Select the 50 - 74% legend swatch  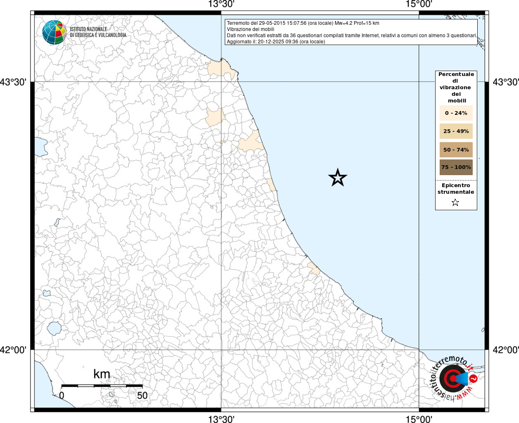pos(456,150)
